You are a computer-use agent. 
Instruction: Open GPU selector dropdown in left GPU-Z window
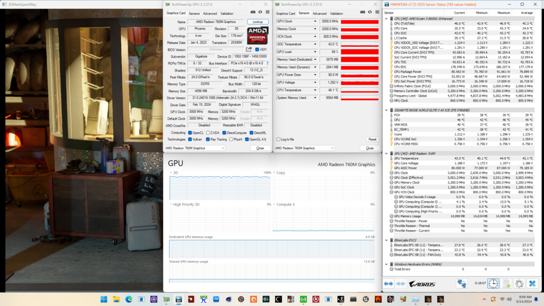click(x=194, y=148)
